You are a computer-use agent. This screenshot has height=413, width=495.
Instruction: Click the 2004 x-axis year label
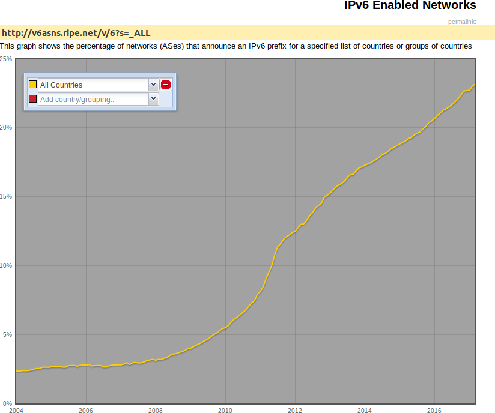(x=16, y=410)
